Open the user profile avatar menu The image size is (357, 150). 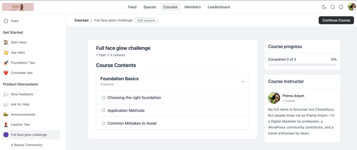point(351,7)
